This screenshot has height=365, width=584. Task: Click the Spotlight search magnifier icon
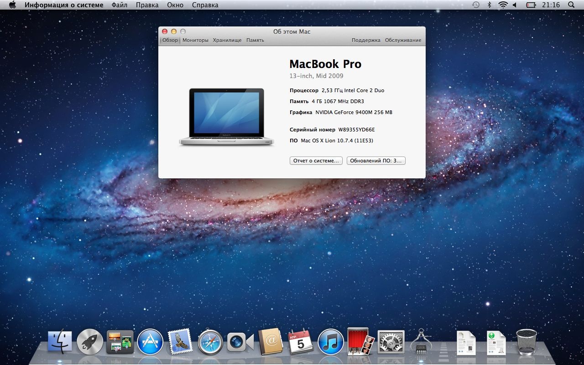point(571,5)
